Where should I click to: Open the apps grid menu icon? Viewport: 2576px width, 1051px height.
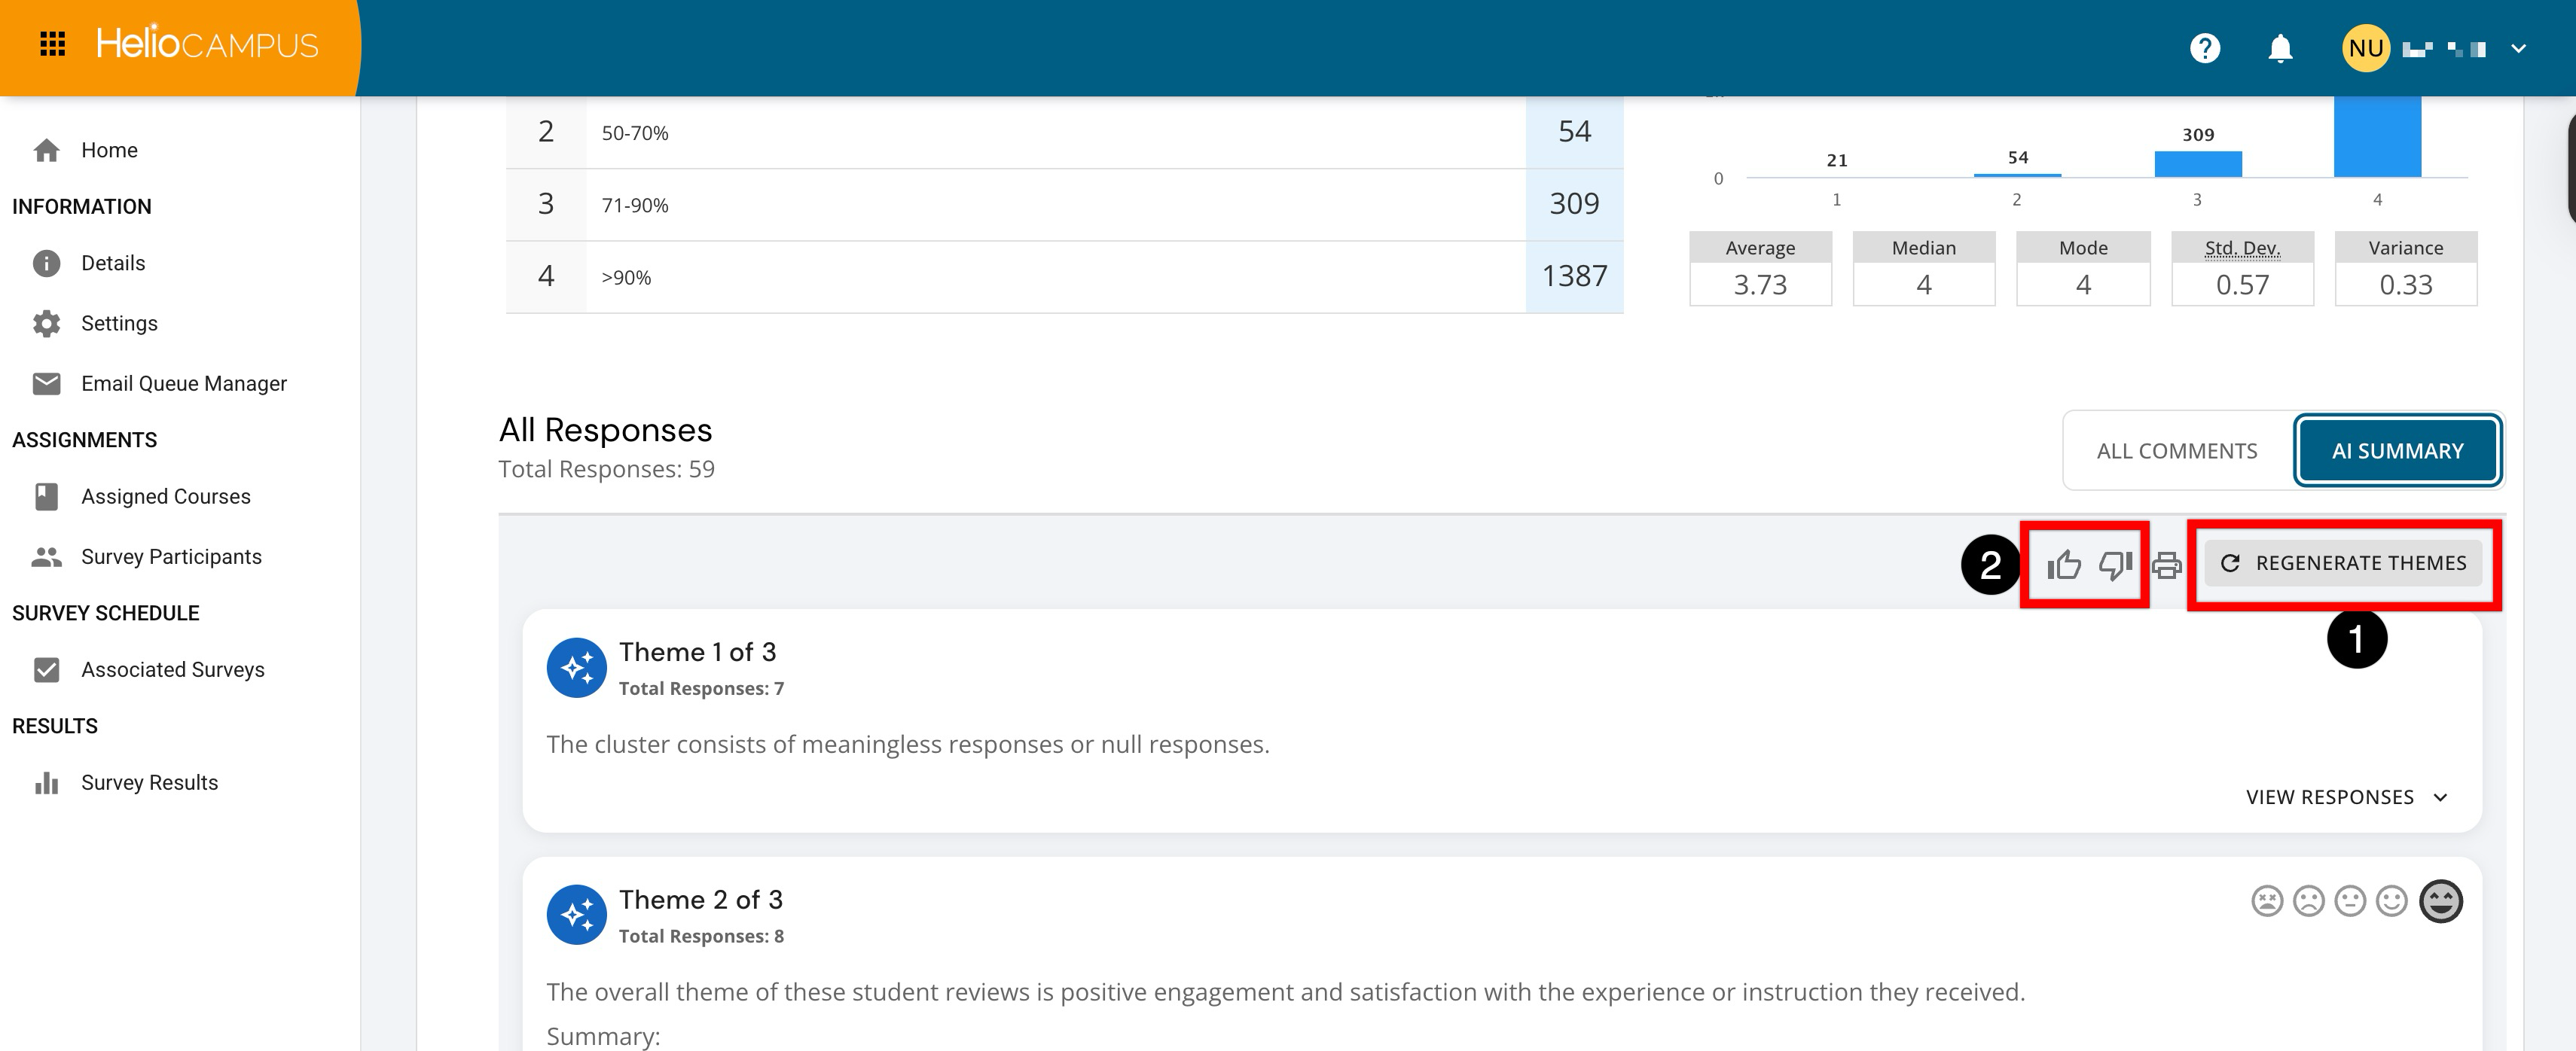point(52,44)
